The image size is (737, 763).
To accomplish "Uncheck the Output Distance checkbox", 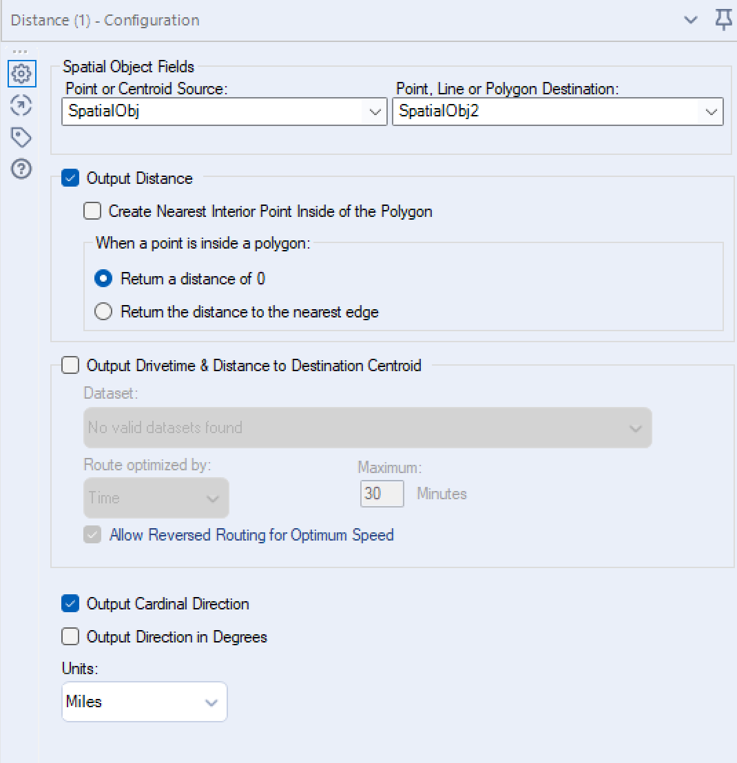I will (70, 178).
